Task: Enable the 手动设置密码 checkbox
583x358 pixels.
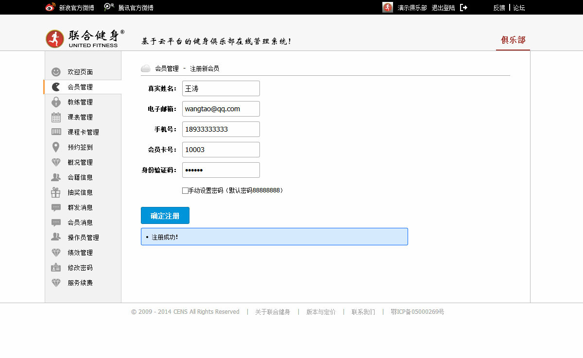Action: tap(185, 191)
